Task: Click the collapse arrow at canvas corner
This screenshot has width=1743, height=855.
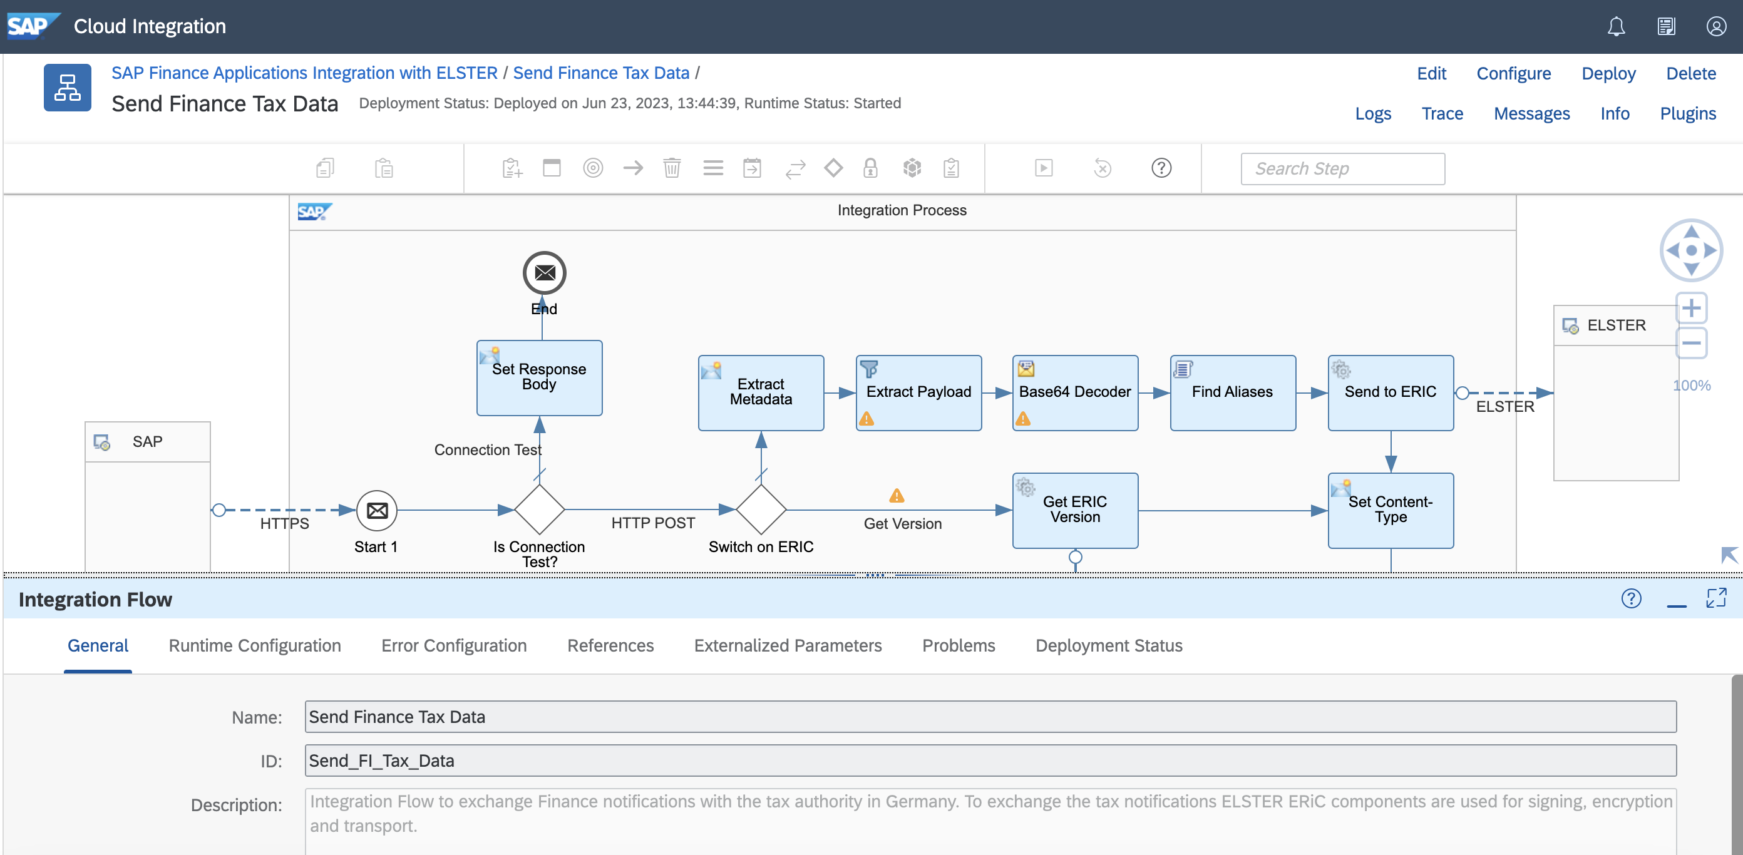Action: 1729,555
